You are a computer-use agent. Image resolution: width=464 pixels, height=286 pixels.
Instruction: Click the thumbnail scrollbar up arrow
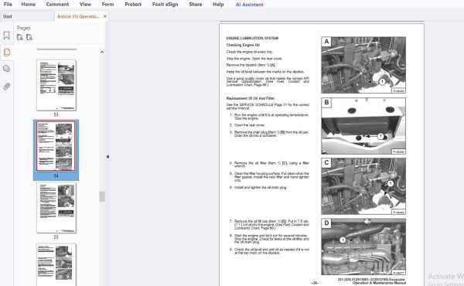click(102, 52)
